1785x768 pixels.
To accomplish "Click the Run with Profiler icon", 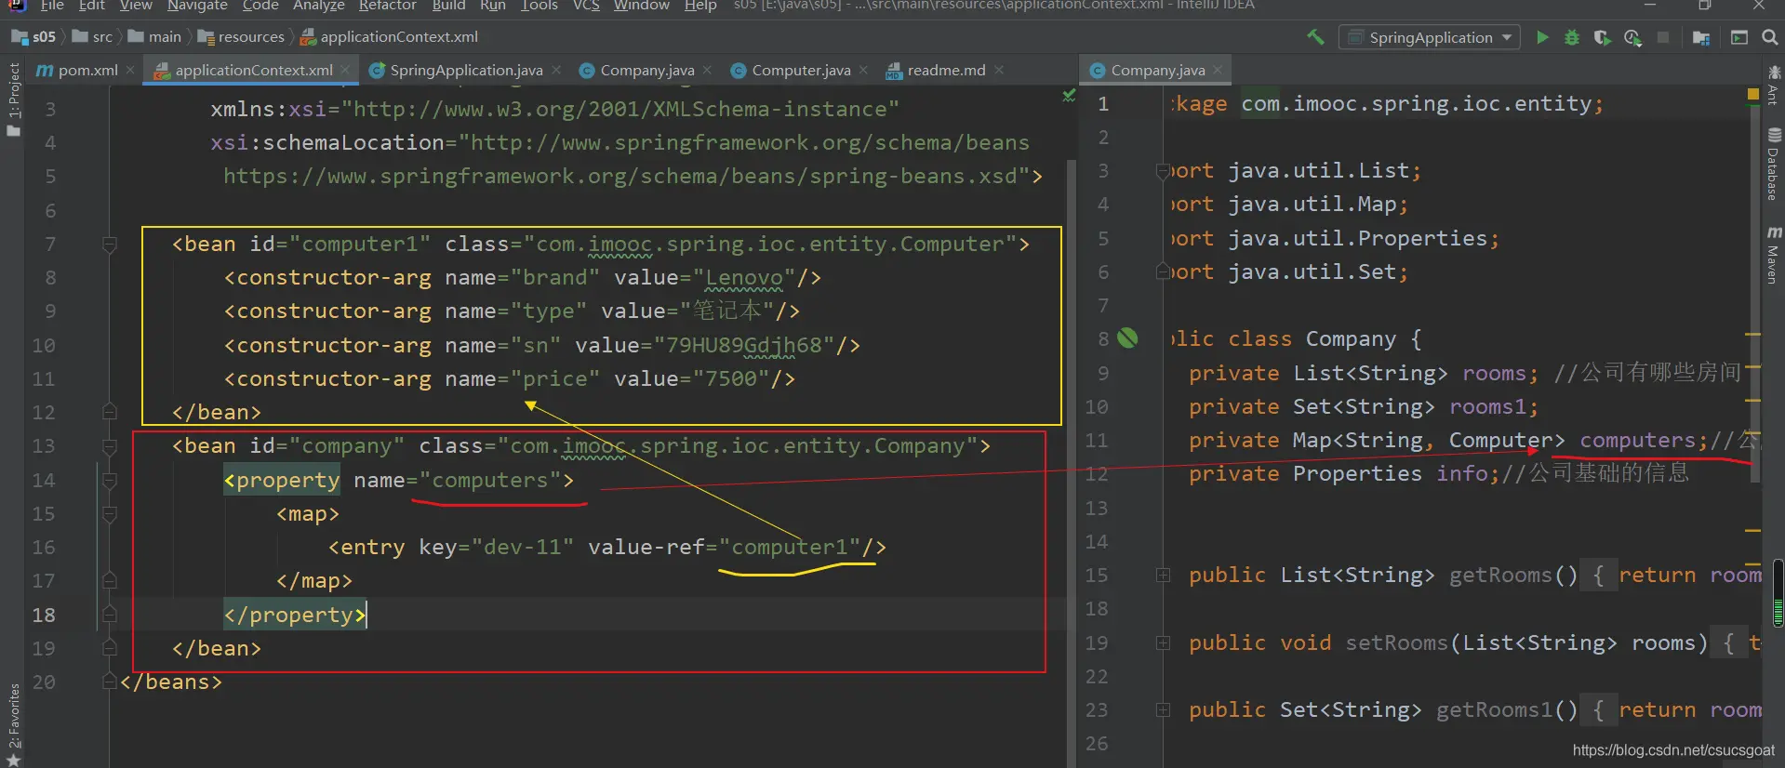I will point(1632,37).
